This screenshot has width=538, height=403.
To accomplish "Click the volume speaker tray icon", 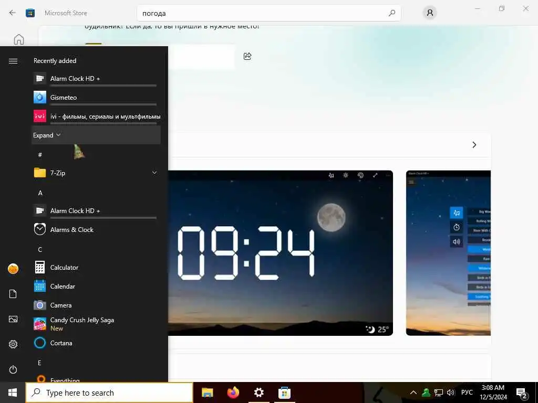I will pos(450,393).
